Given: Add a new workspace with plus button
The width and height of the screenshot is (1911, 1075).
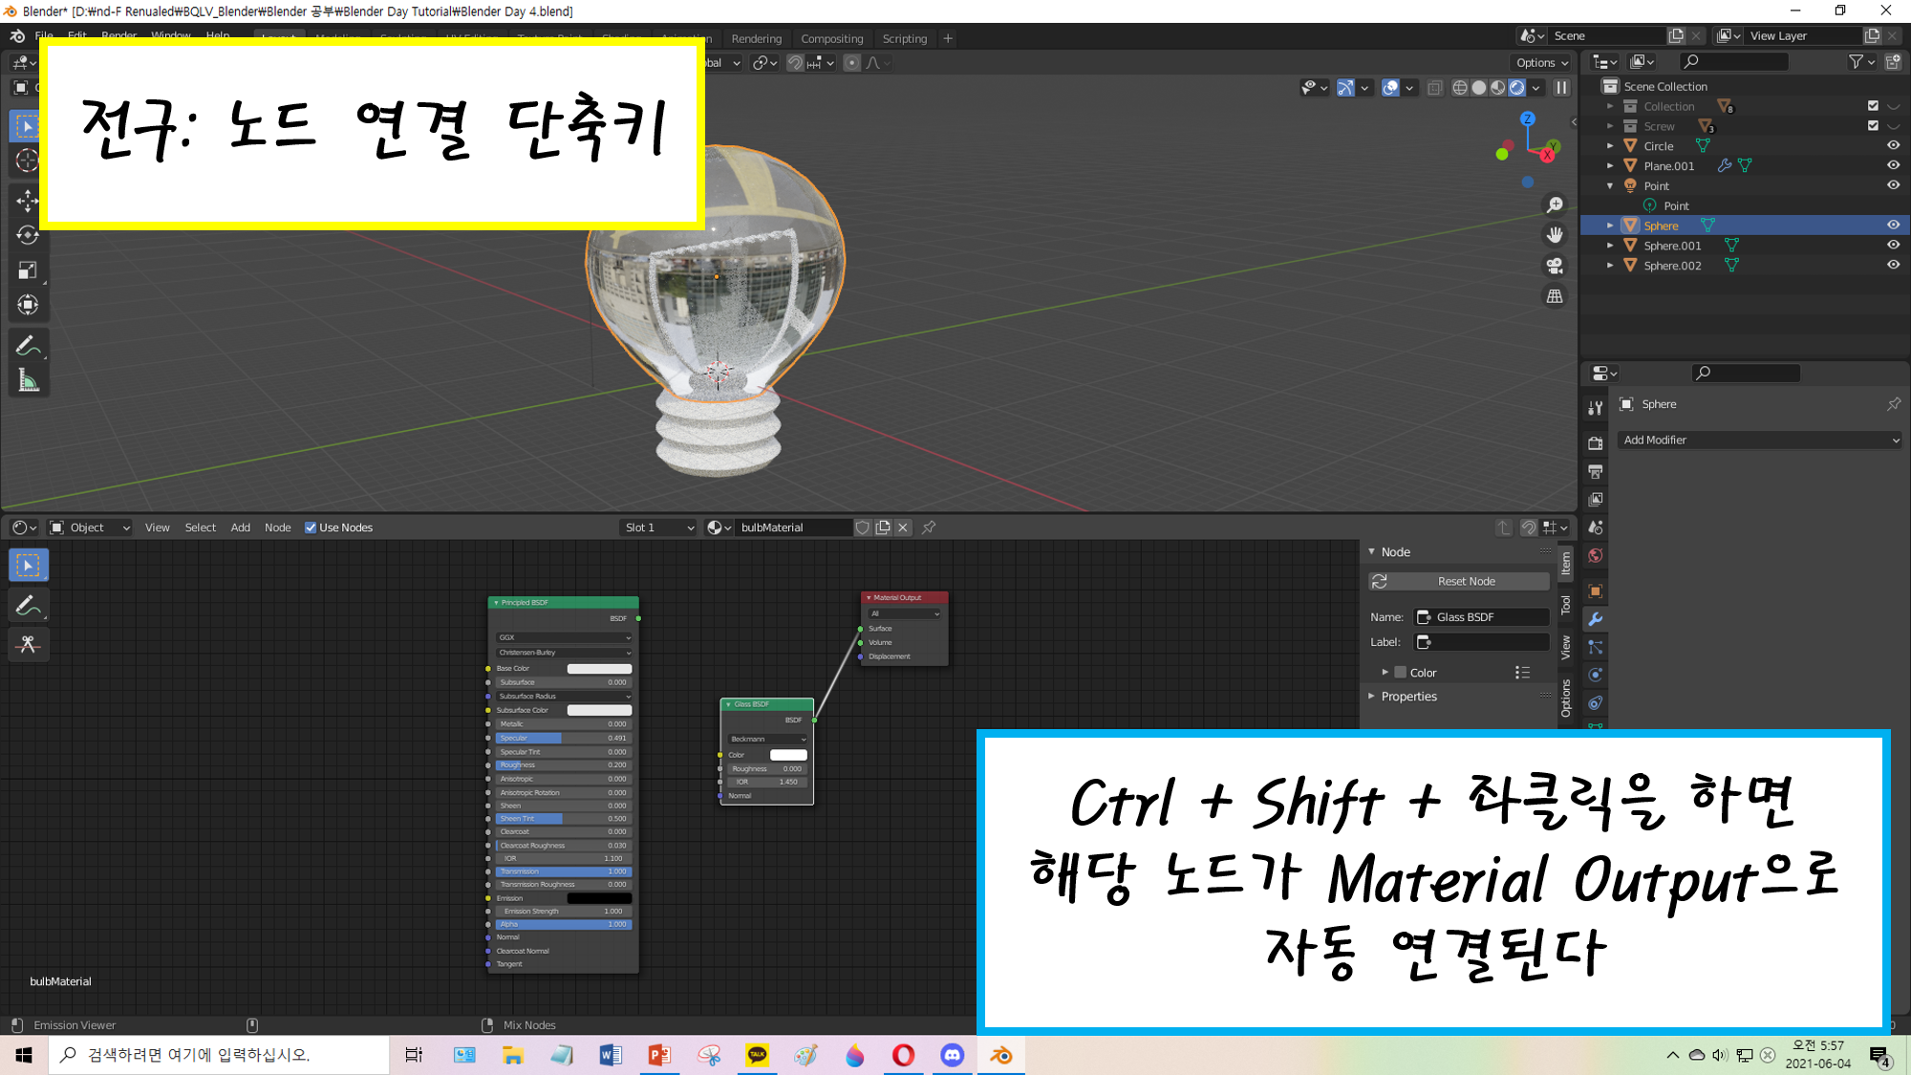Looking at the screenshot, I should tap(948, 39).
